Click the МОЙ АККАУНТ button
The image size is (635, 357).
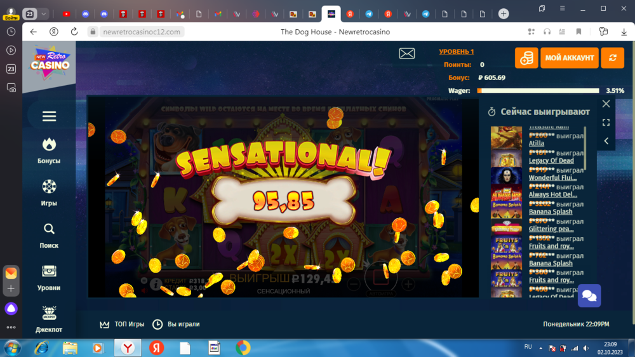(570, 58)
